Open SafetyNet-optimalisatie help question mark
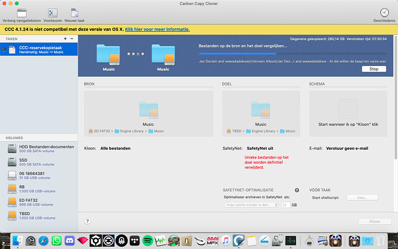This screenshot has width=398, height=249. (x=296, y=190)
